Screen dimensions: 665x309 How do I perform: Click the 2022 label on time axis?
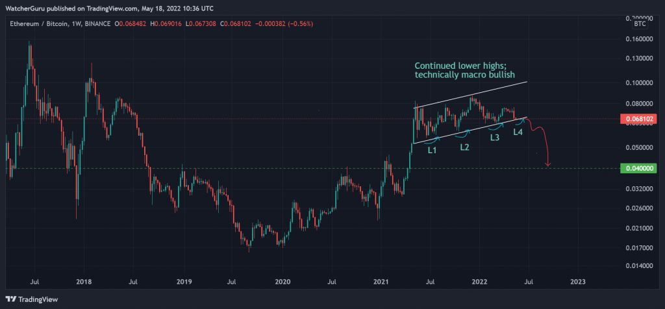pyautogui.click(x=480, y=282)
